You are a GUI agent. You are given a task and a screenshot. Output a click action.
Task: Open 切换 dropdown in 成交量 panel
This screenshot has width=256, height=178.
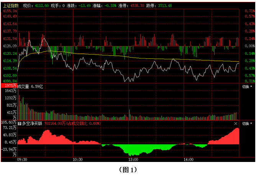click(x=247, y=87)
